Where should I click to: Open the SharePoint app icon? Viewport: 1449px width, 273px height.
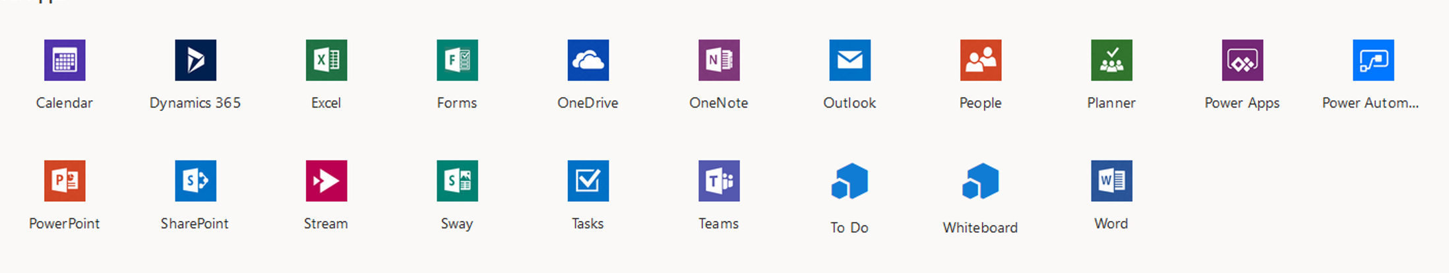(x=195, y=181)
